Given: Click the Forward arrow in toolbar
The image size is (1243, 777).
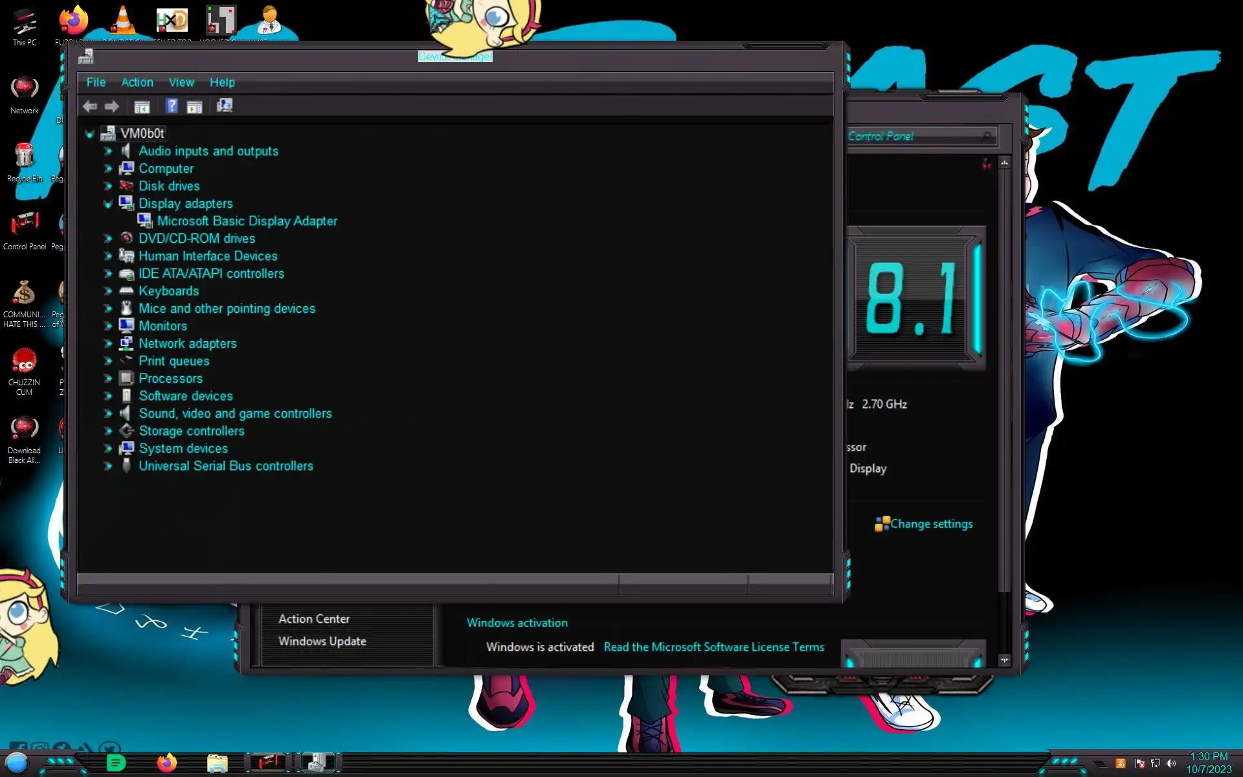Looking at the screenshot, I should click(x=112, y=106).
